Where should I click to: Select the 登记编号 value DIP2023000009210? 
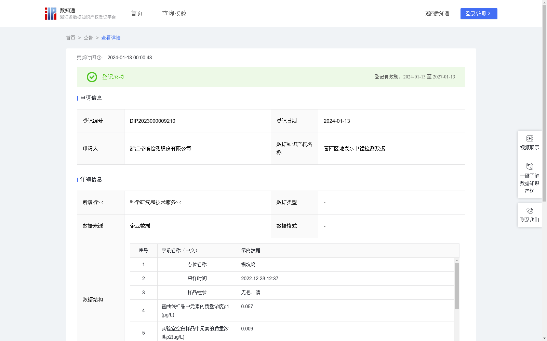tap(152, 121)
